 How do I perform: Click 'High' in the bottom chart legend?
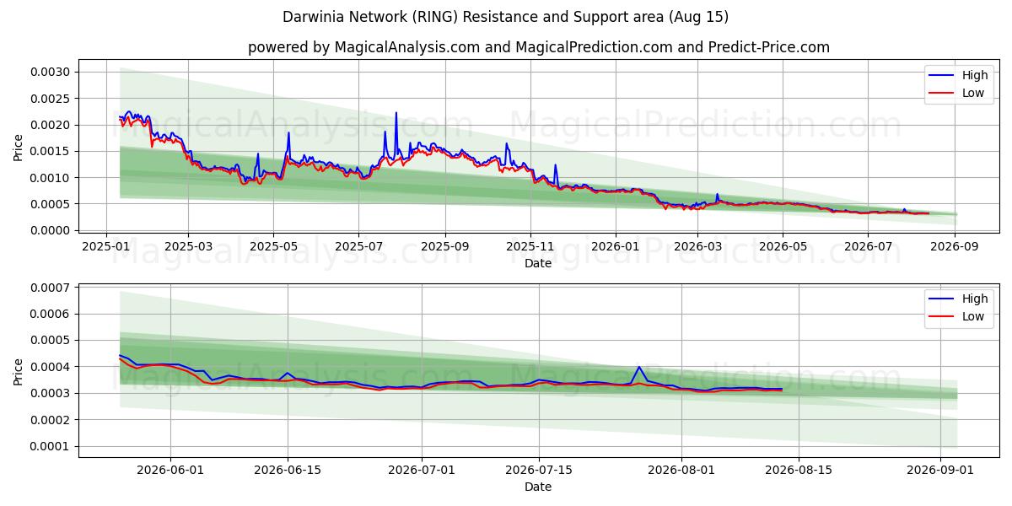click(975, 299)
